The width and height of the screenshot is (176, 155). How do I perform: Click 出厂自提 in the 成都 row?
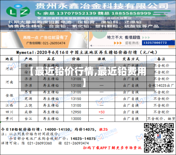click(131, 112)
